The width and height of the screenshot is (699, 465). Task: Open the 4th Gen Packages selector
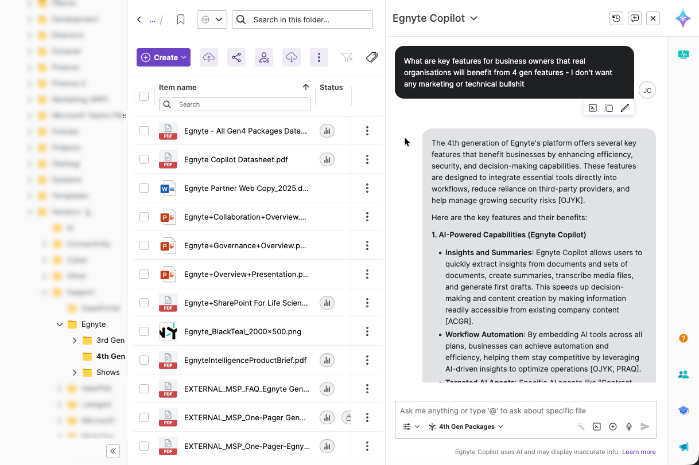[465, 427]
